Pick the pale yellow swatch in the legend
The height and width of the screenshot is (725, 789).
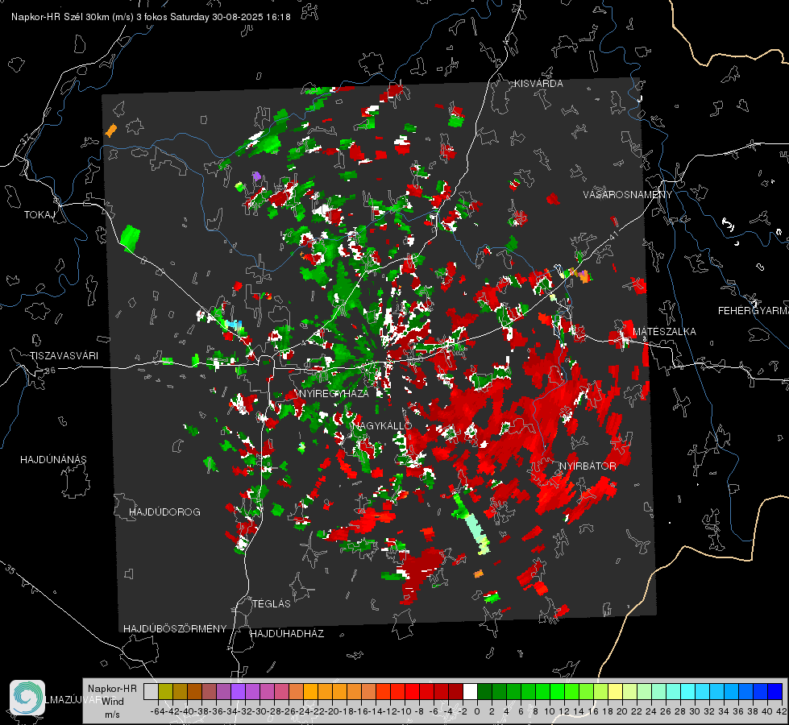(x=616, y=691)
